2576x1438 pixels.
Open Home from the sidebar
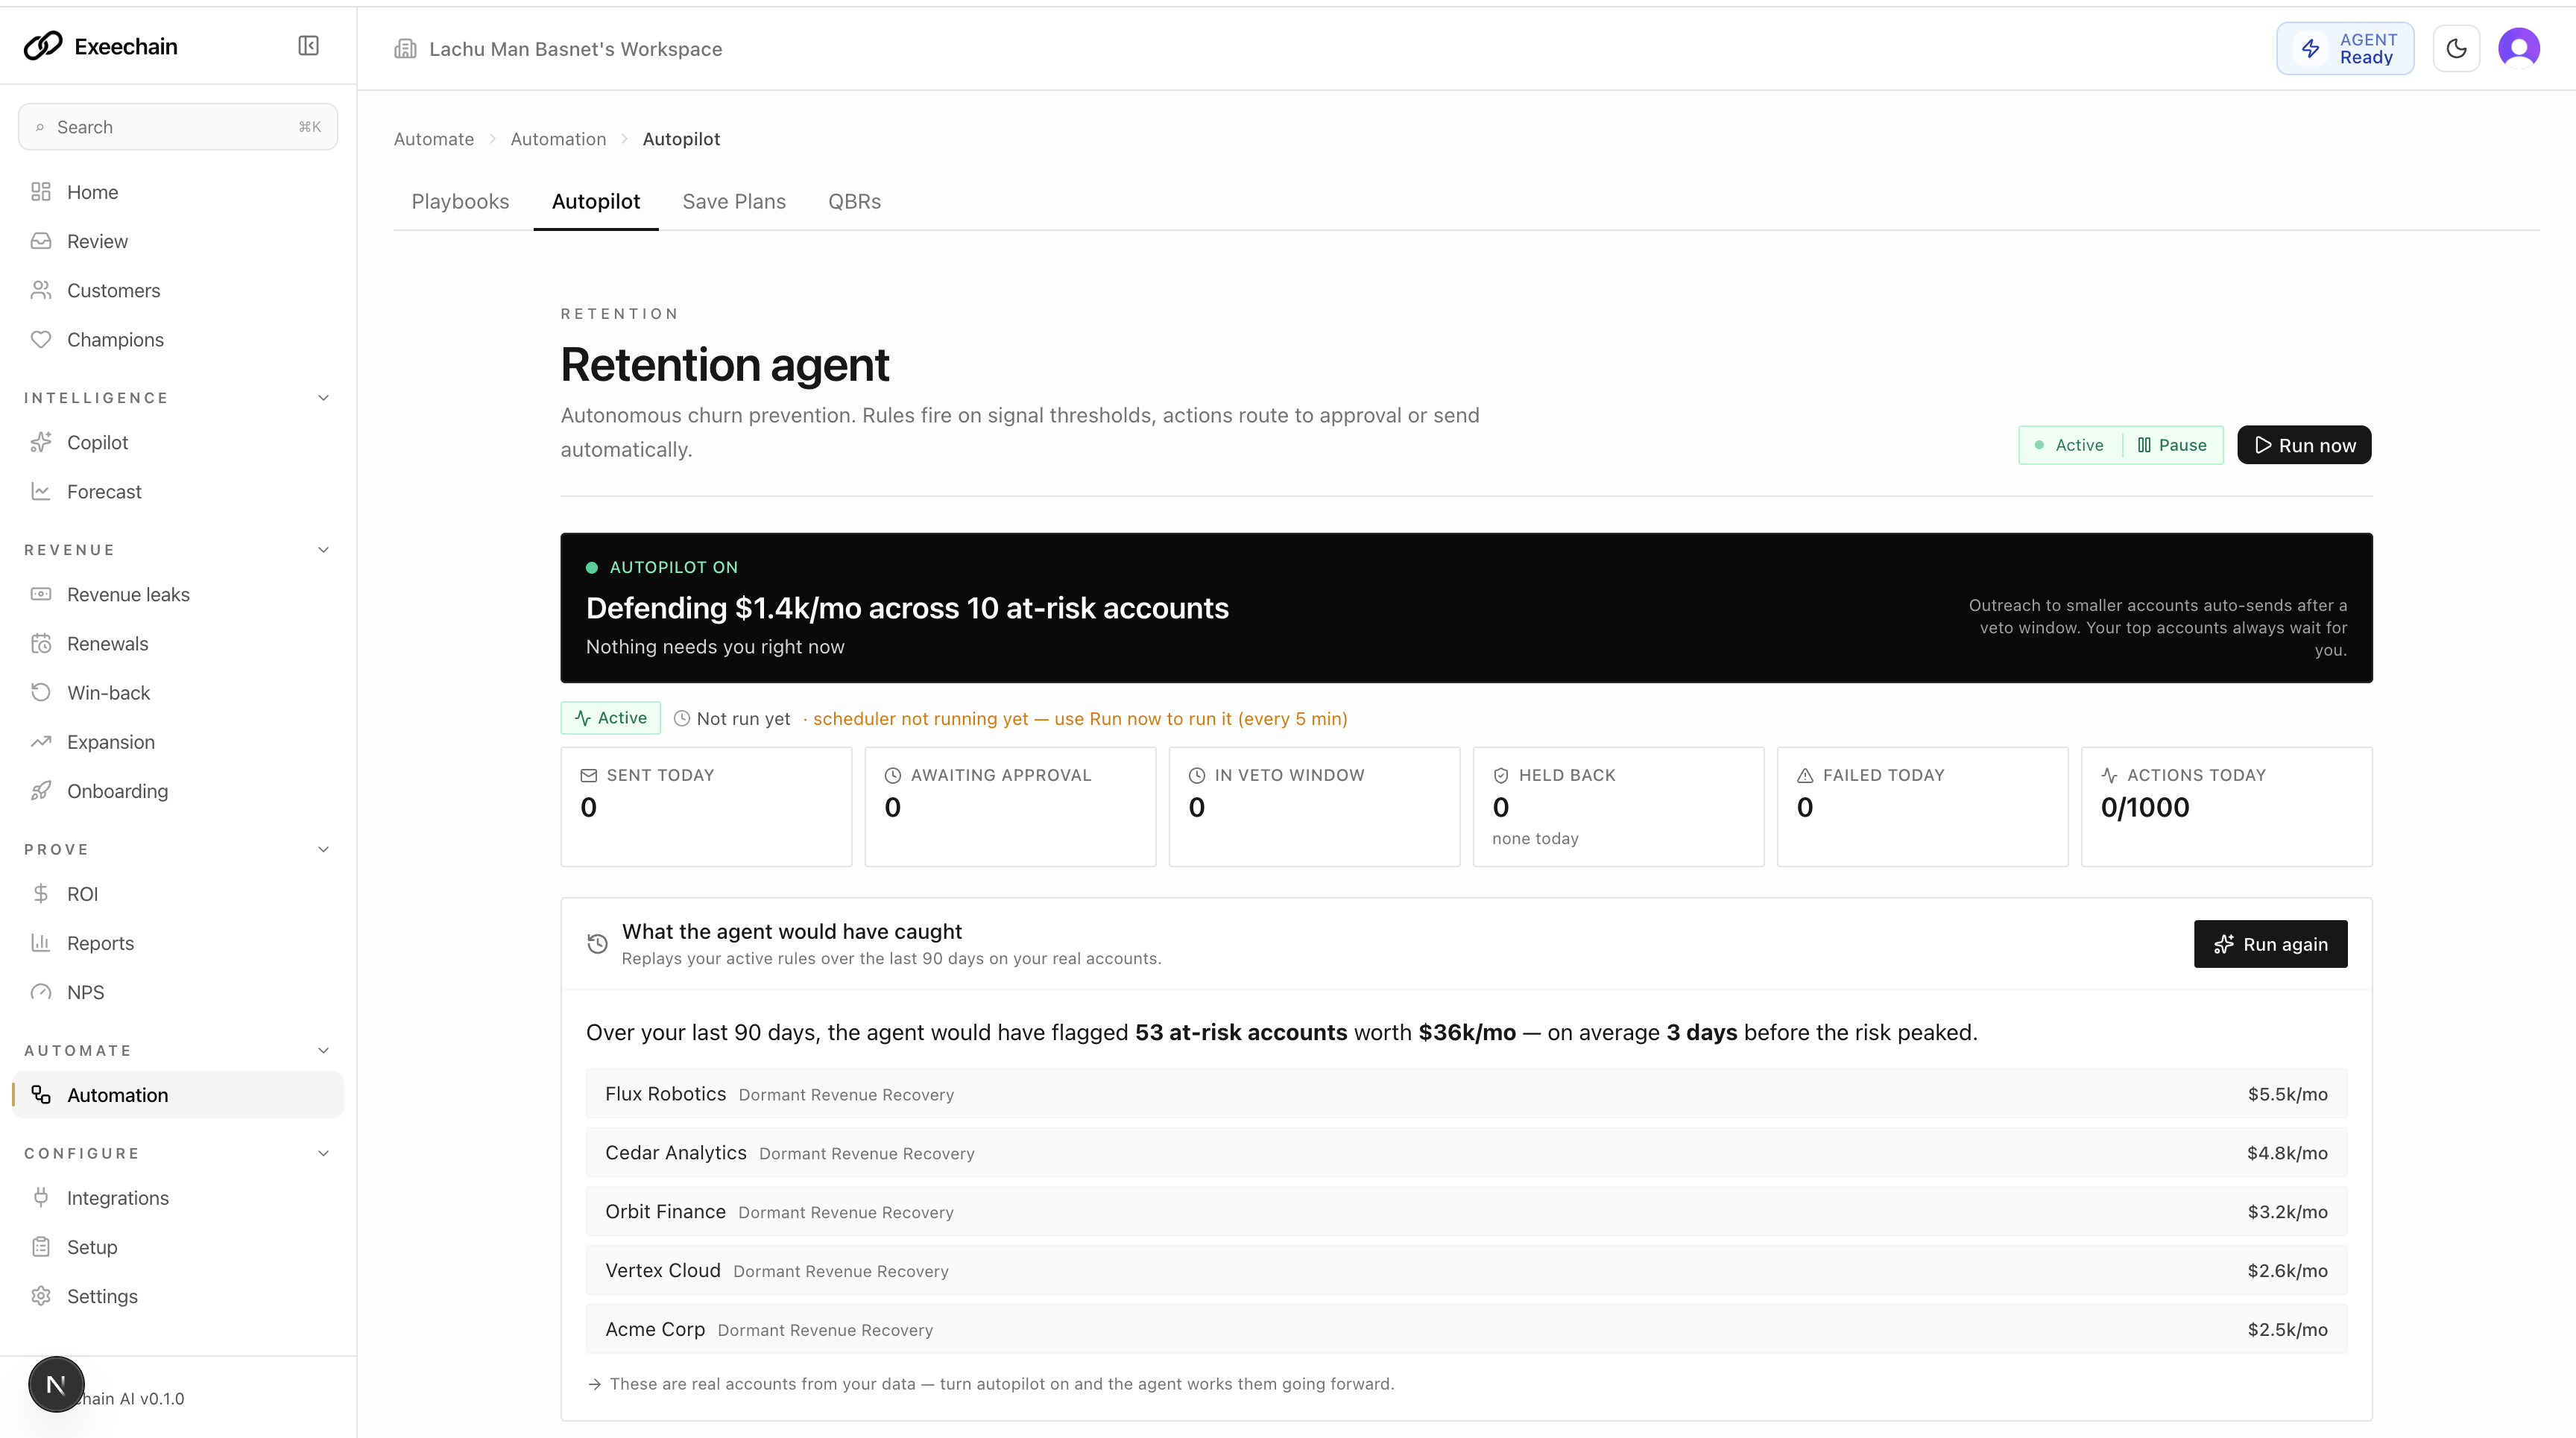click(178, 192)
